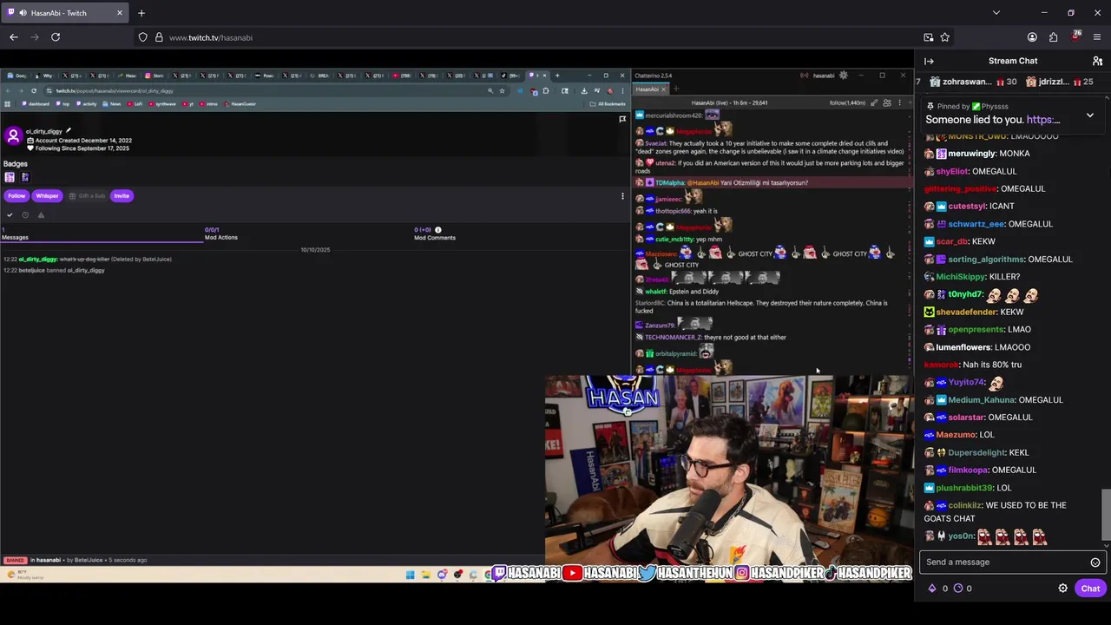Click the Bits balance icon
Image resolution: width=1111 pixels, height=625 pixels.
coord(932,589)
